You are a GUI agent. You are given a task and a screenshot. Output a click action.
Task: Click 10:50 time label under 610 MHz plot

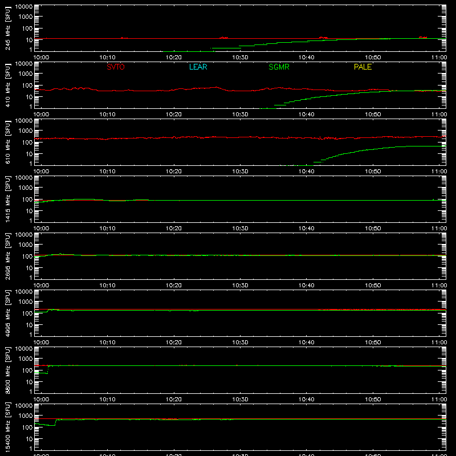pos(373,172)
